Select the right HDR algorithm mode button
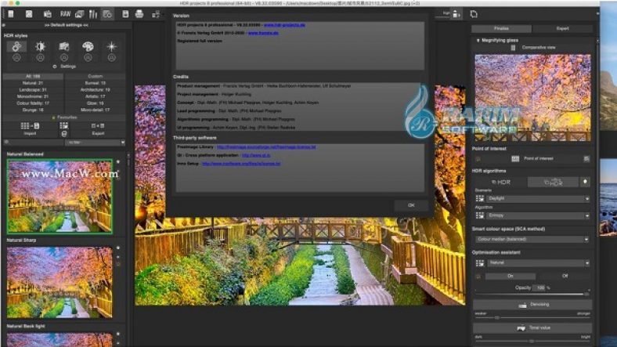The width and height of the screenshot is (617, 347). pyautogui.click(x=554, y=183)
